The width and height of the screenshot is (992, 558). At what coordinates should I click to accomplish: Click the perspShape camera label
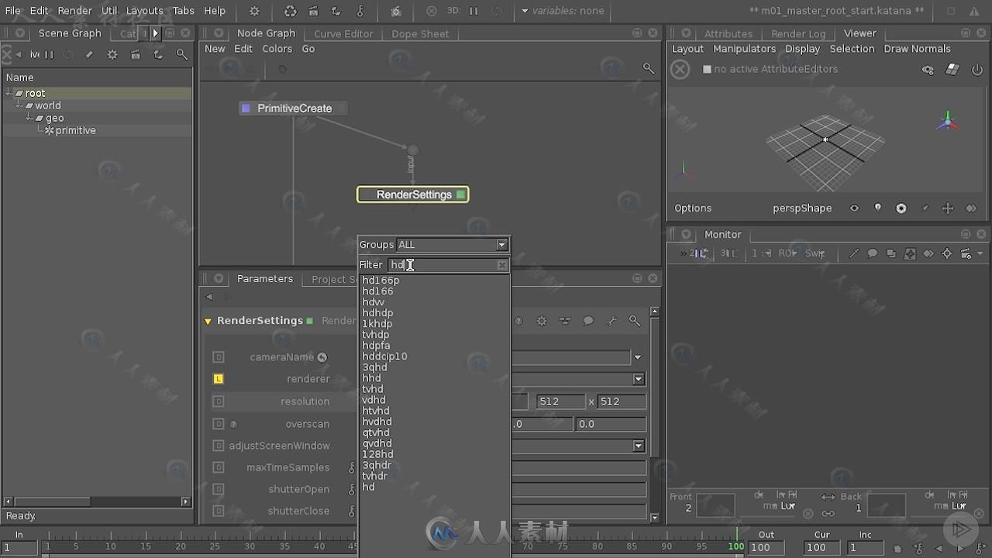802,208
